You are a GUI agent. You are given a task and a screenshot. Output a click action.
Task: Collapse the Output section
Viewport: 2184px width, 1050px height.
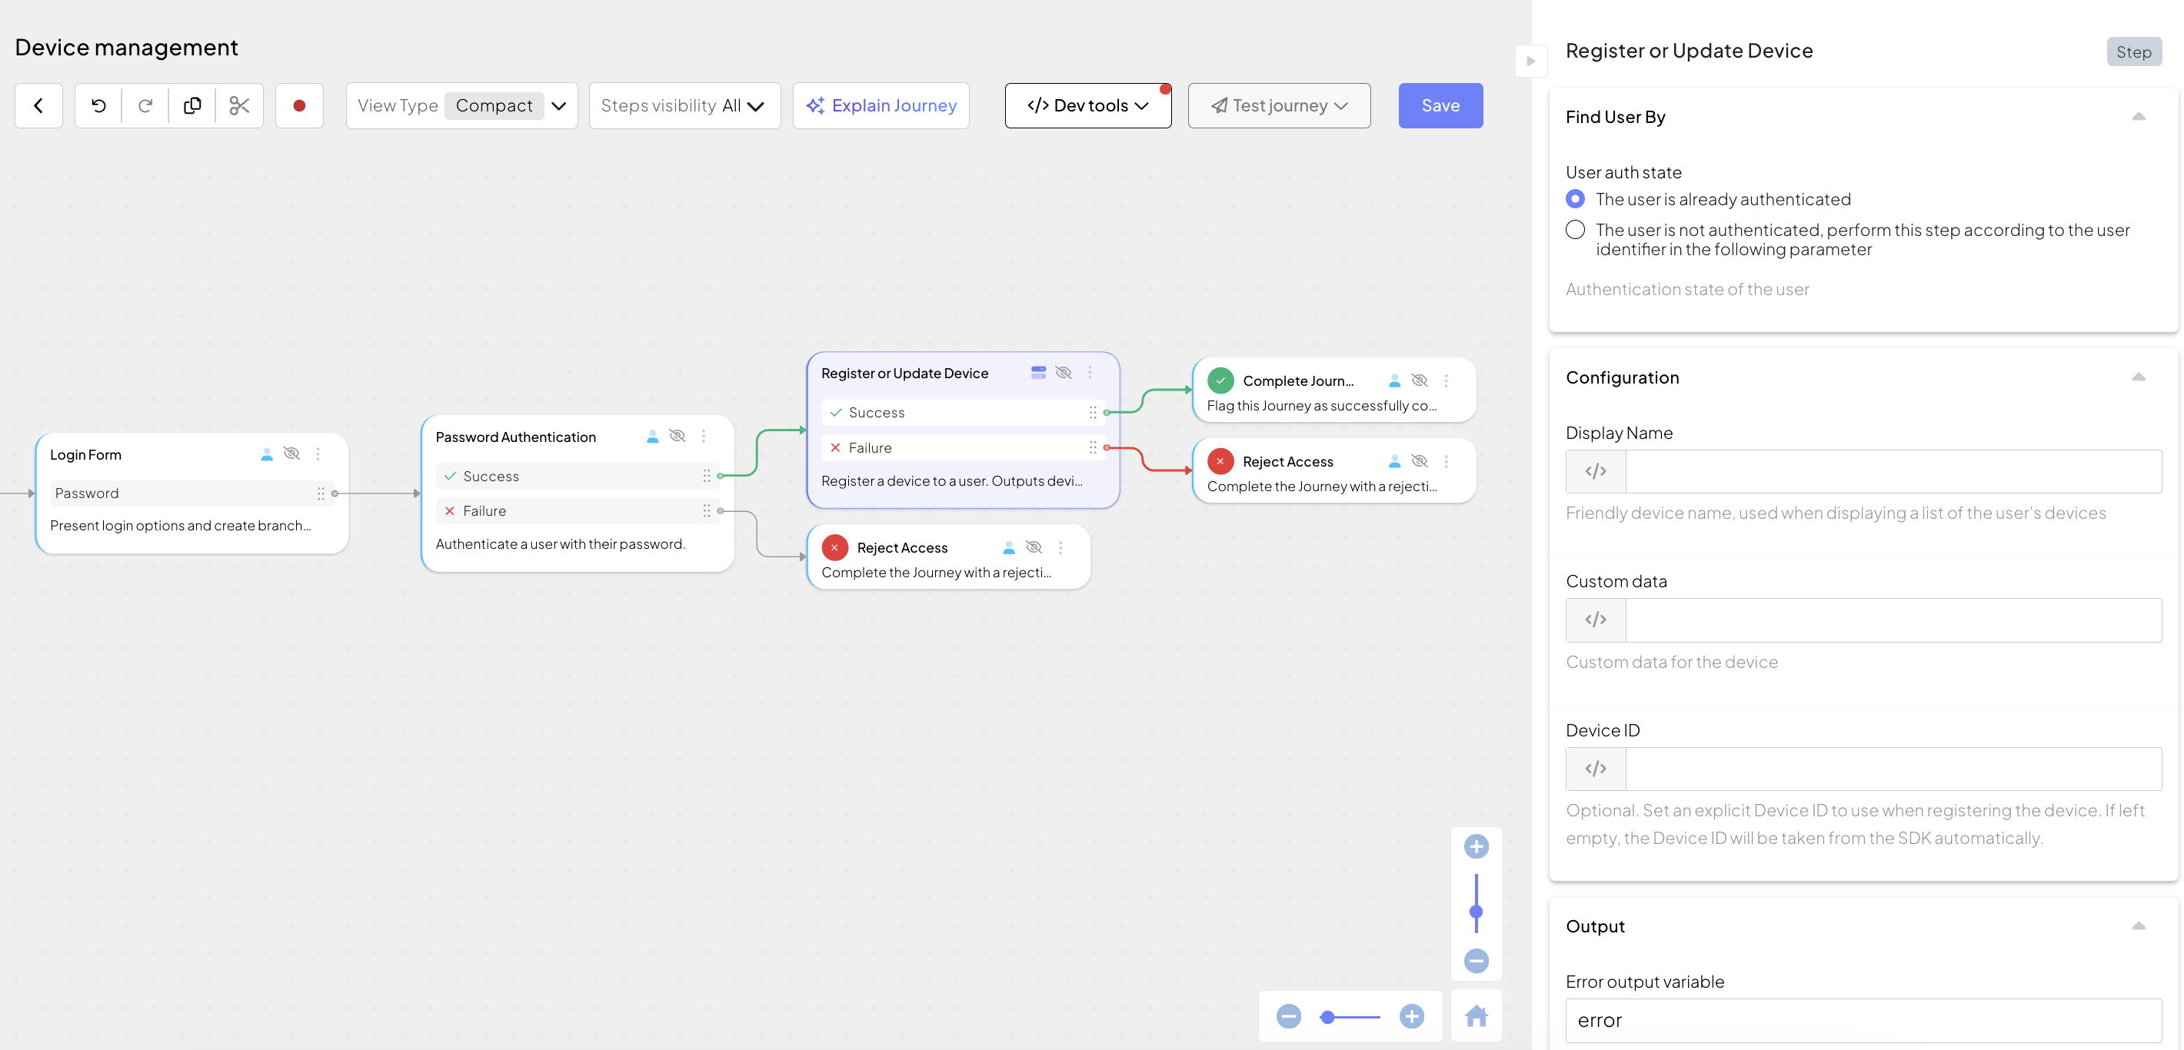[x=2138, y=925]
